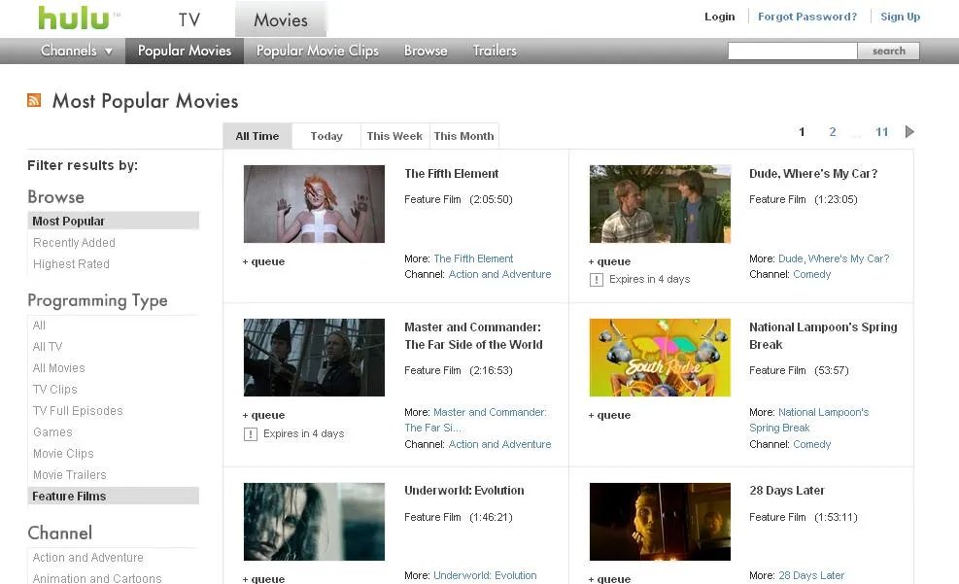Open Master and Commander title heading

pos(473,335)
